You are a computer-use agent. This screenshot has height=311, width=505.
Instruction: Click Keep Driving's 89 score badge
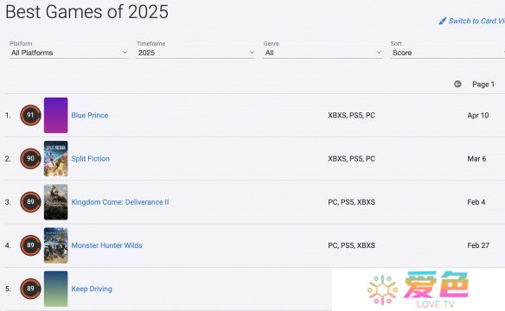tap(30, 289)
